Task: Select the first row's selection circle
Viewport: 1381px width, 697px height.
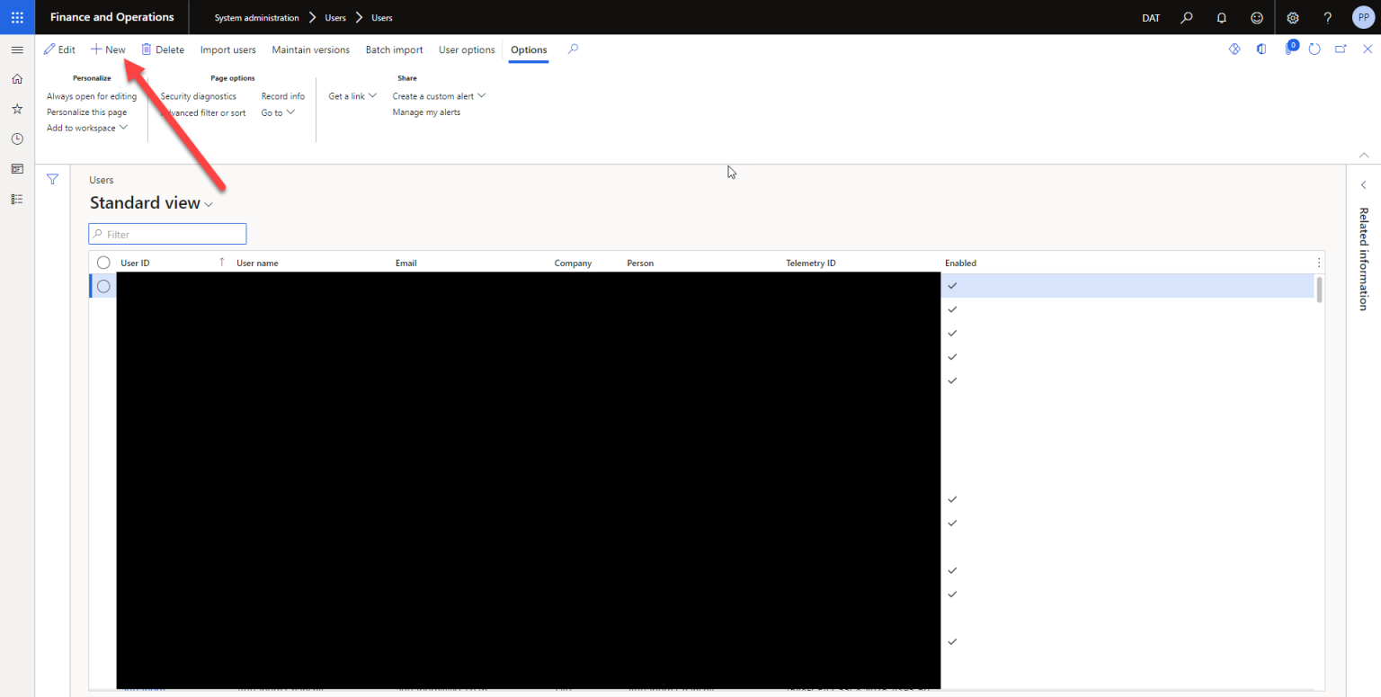Action: [103, 286]
